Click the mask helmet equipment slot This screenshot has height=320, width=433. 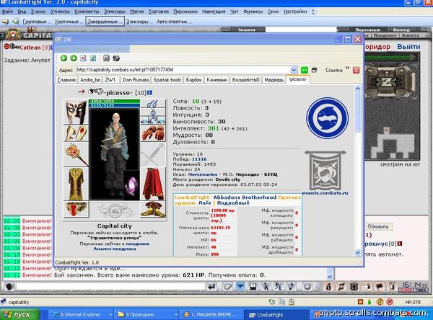pos(76,112)
